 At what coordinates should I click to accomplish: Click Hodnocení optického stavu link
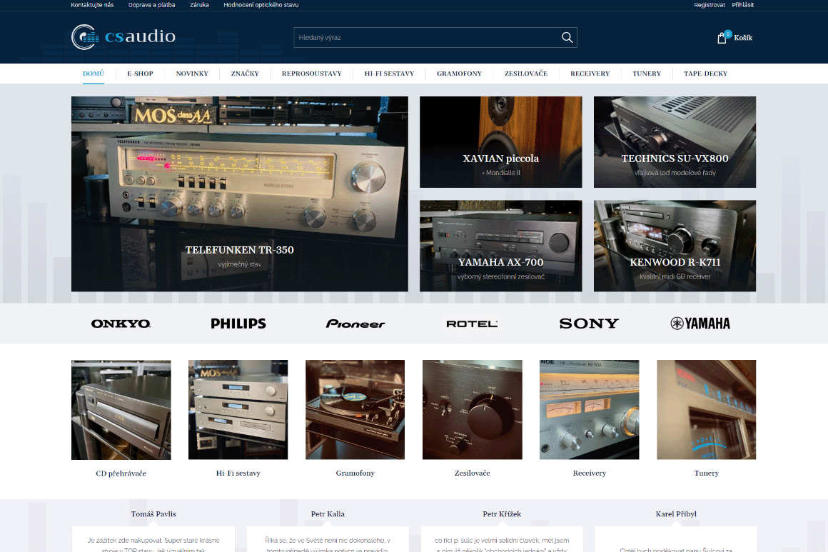click(261, 5)
